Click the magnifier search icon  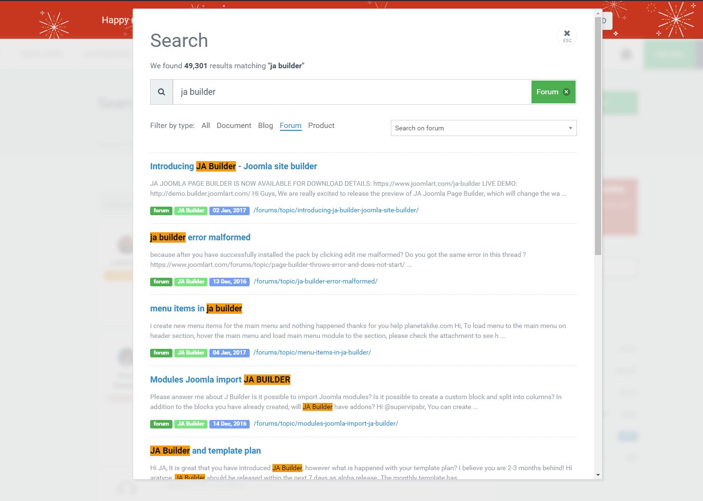click(x=162, y=92)
